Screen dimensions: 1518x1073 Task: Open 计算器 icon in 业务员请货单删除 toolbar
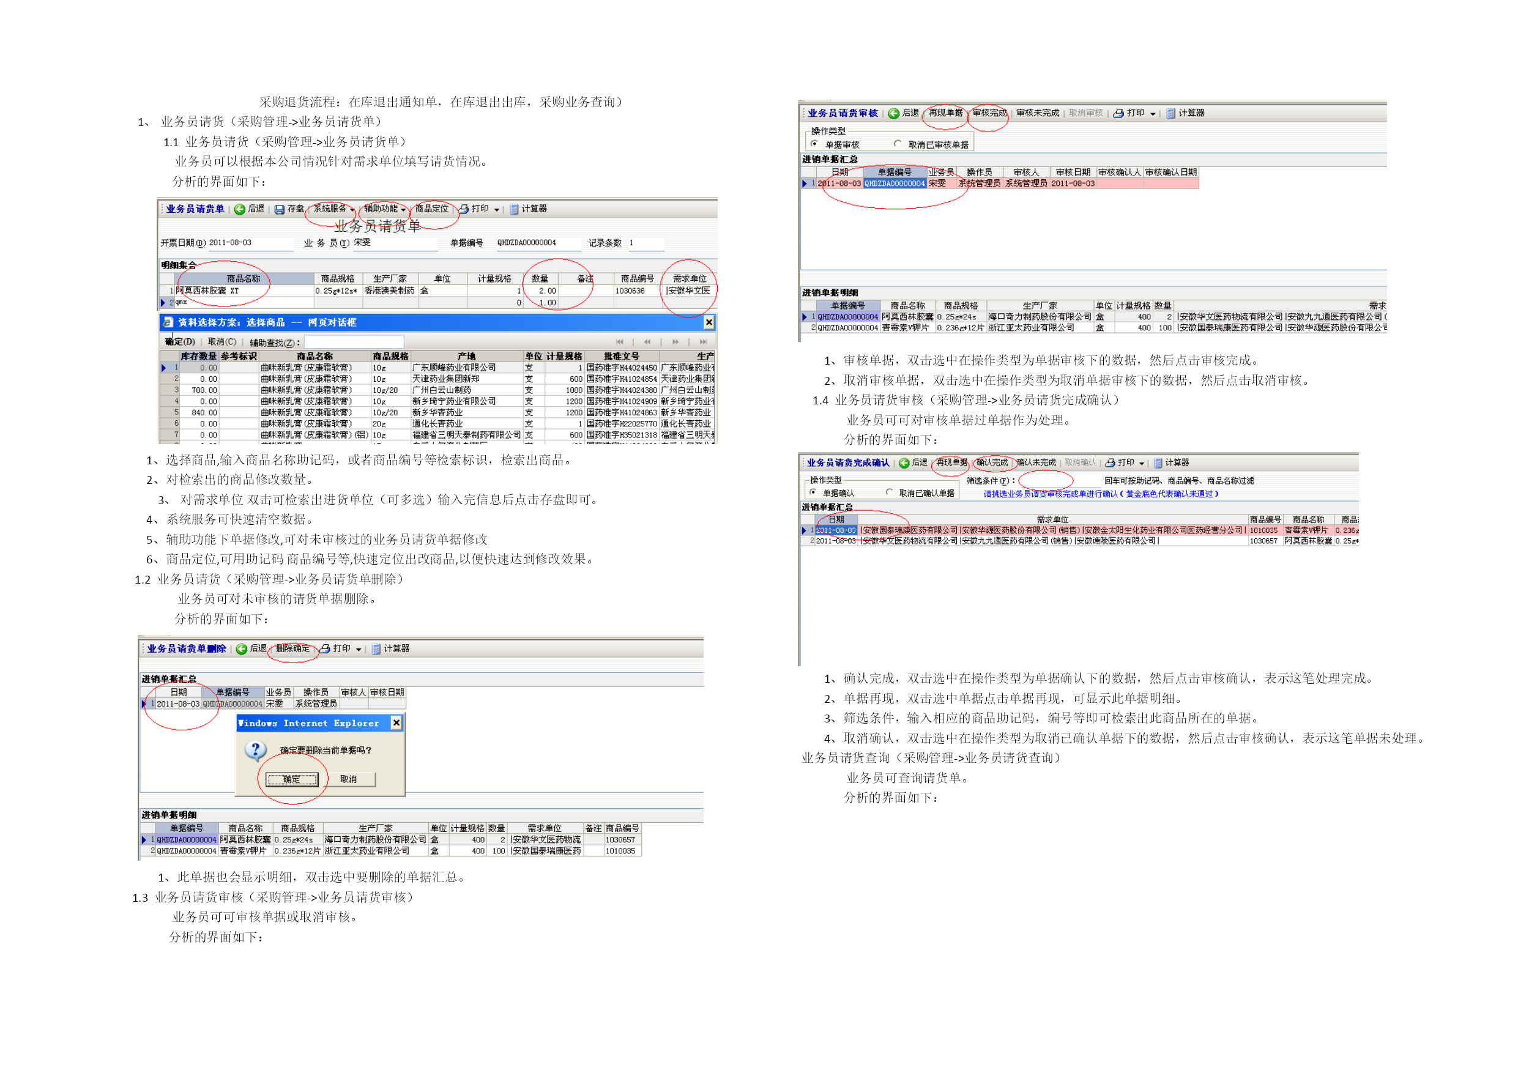376,649
